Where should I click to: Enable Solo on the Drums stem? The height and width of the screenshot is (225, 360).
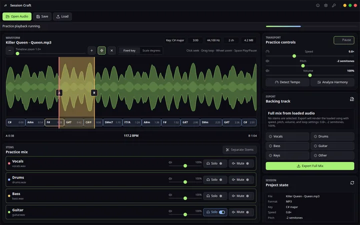tap(215, 180)
